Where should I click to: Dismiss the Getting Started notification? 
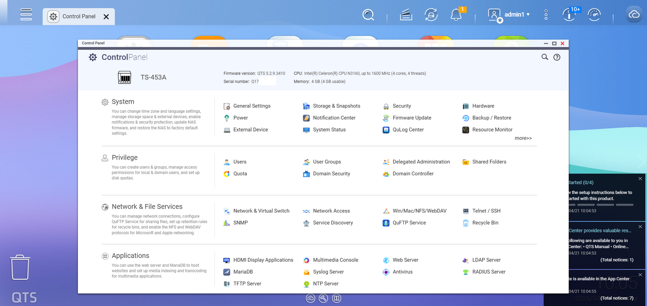[x=640, y=178]
